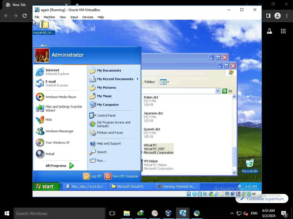293x219 pixels.
Task: Open the VirtualBox View menu
Action: click(63, 17)
